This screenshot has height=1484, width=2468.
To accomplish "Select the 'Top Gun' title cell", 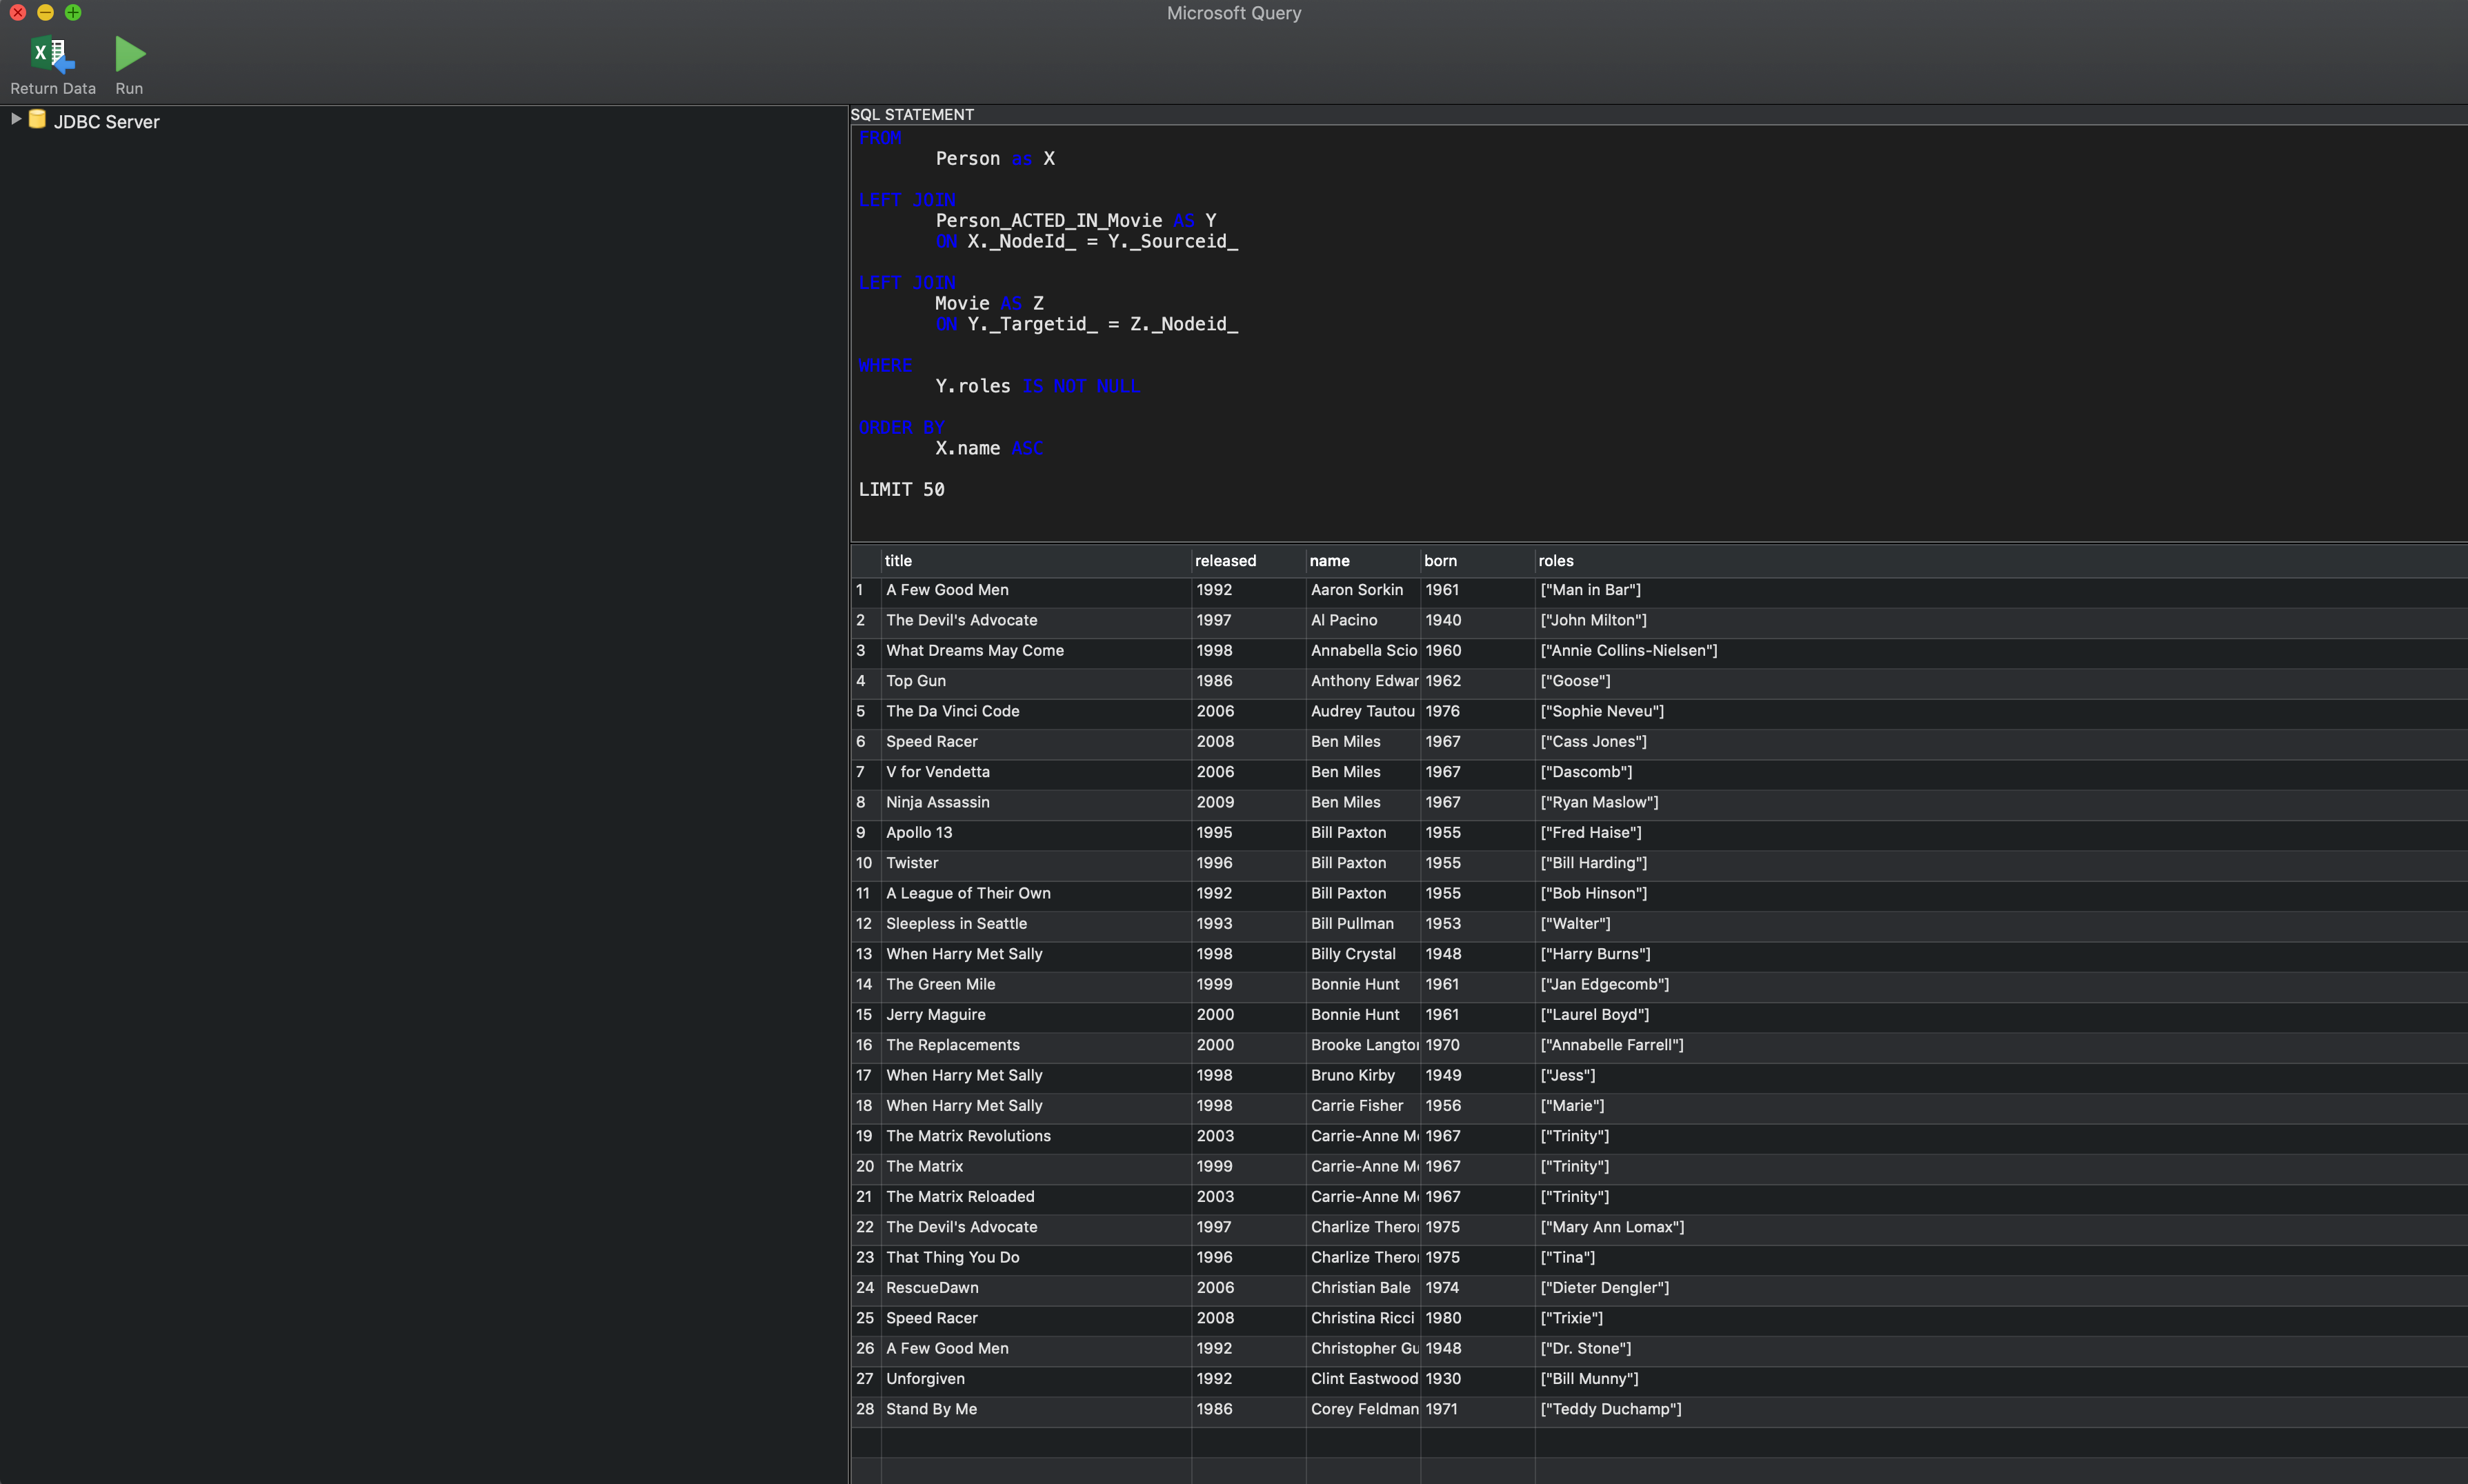I will click(x=1036, y=681).
